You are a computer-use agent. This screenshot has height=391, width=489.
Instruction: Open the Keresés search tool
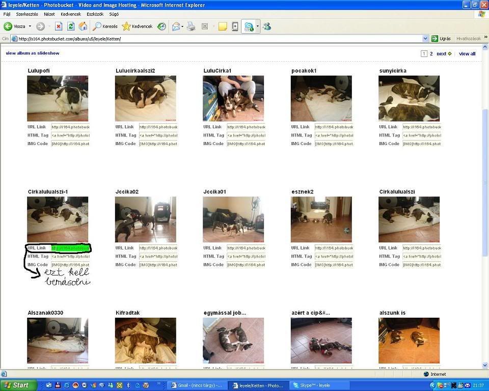click(x=105, y=26)
